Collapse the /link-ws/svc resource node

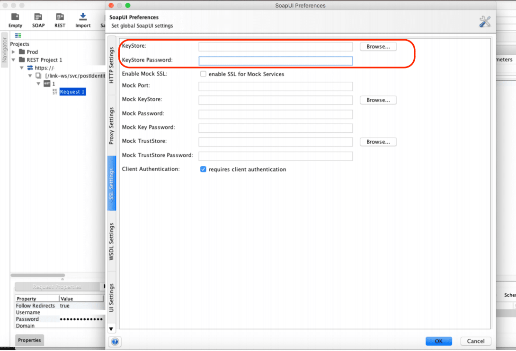tap(30, 76)
